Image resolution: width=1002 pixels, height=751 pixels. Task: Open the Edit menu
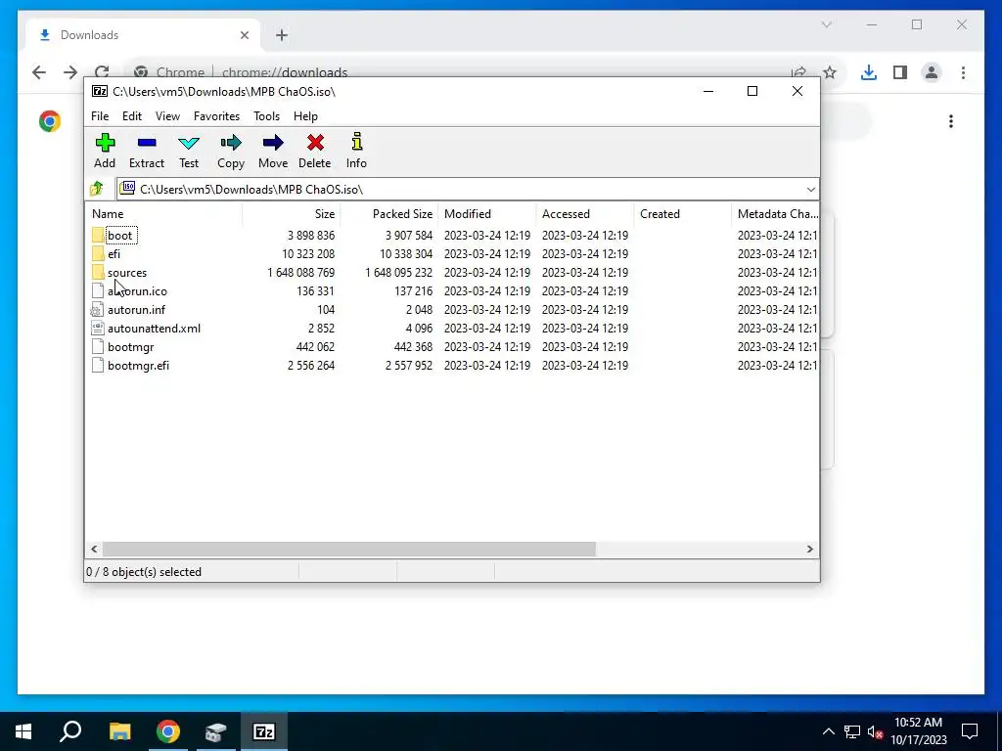(x=132, y=116)
